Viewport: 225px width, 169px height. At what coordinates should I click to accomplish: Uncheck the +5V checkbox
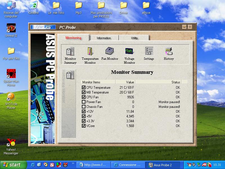pyautogui.click(x=84, y=116)
